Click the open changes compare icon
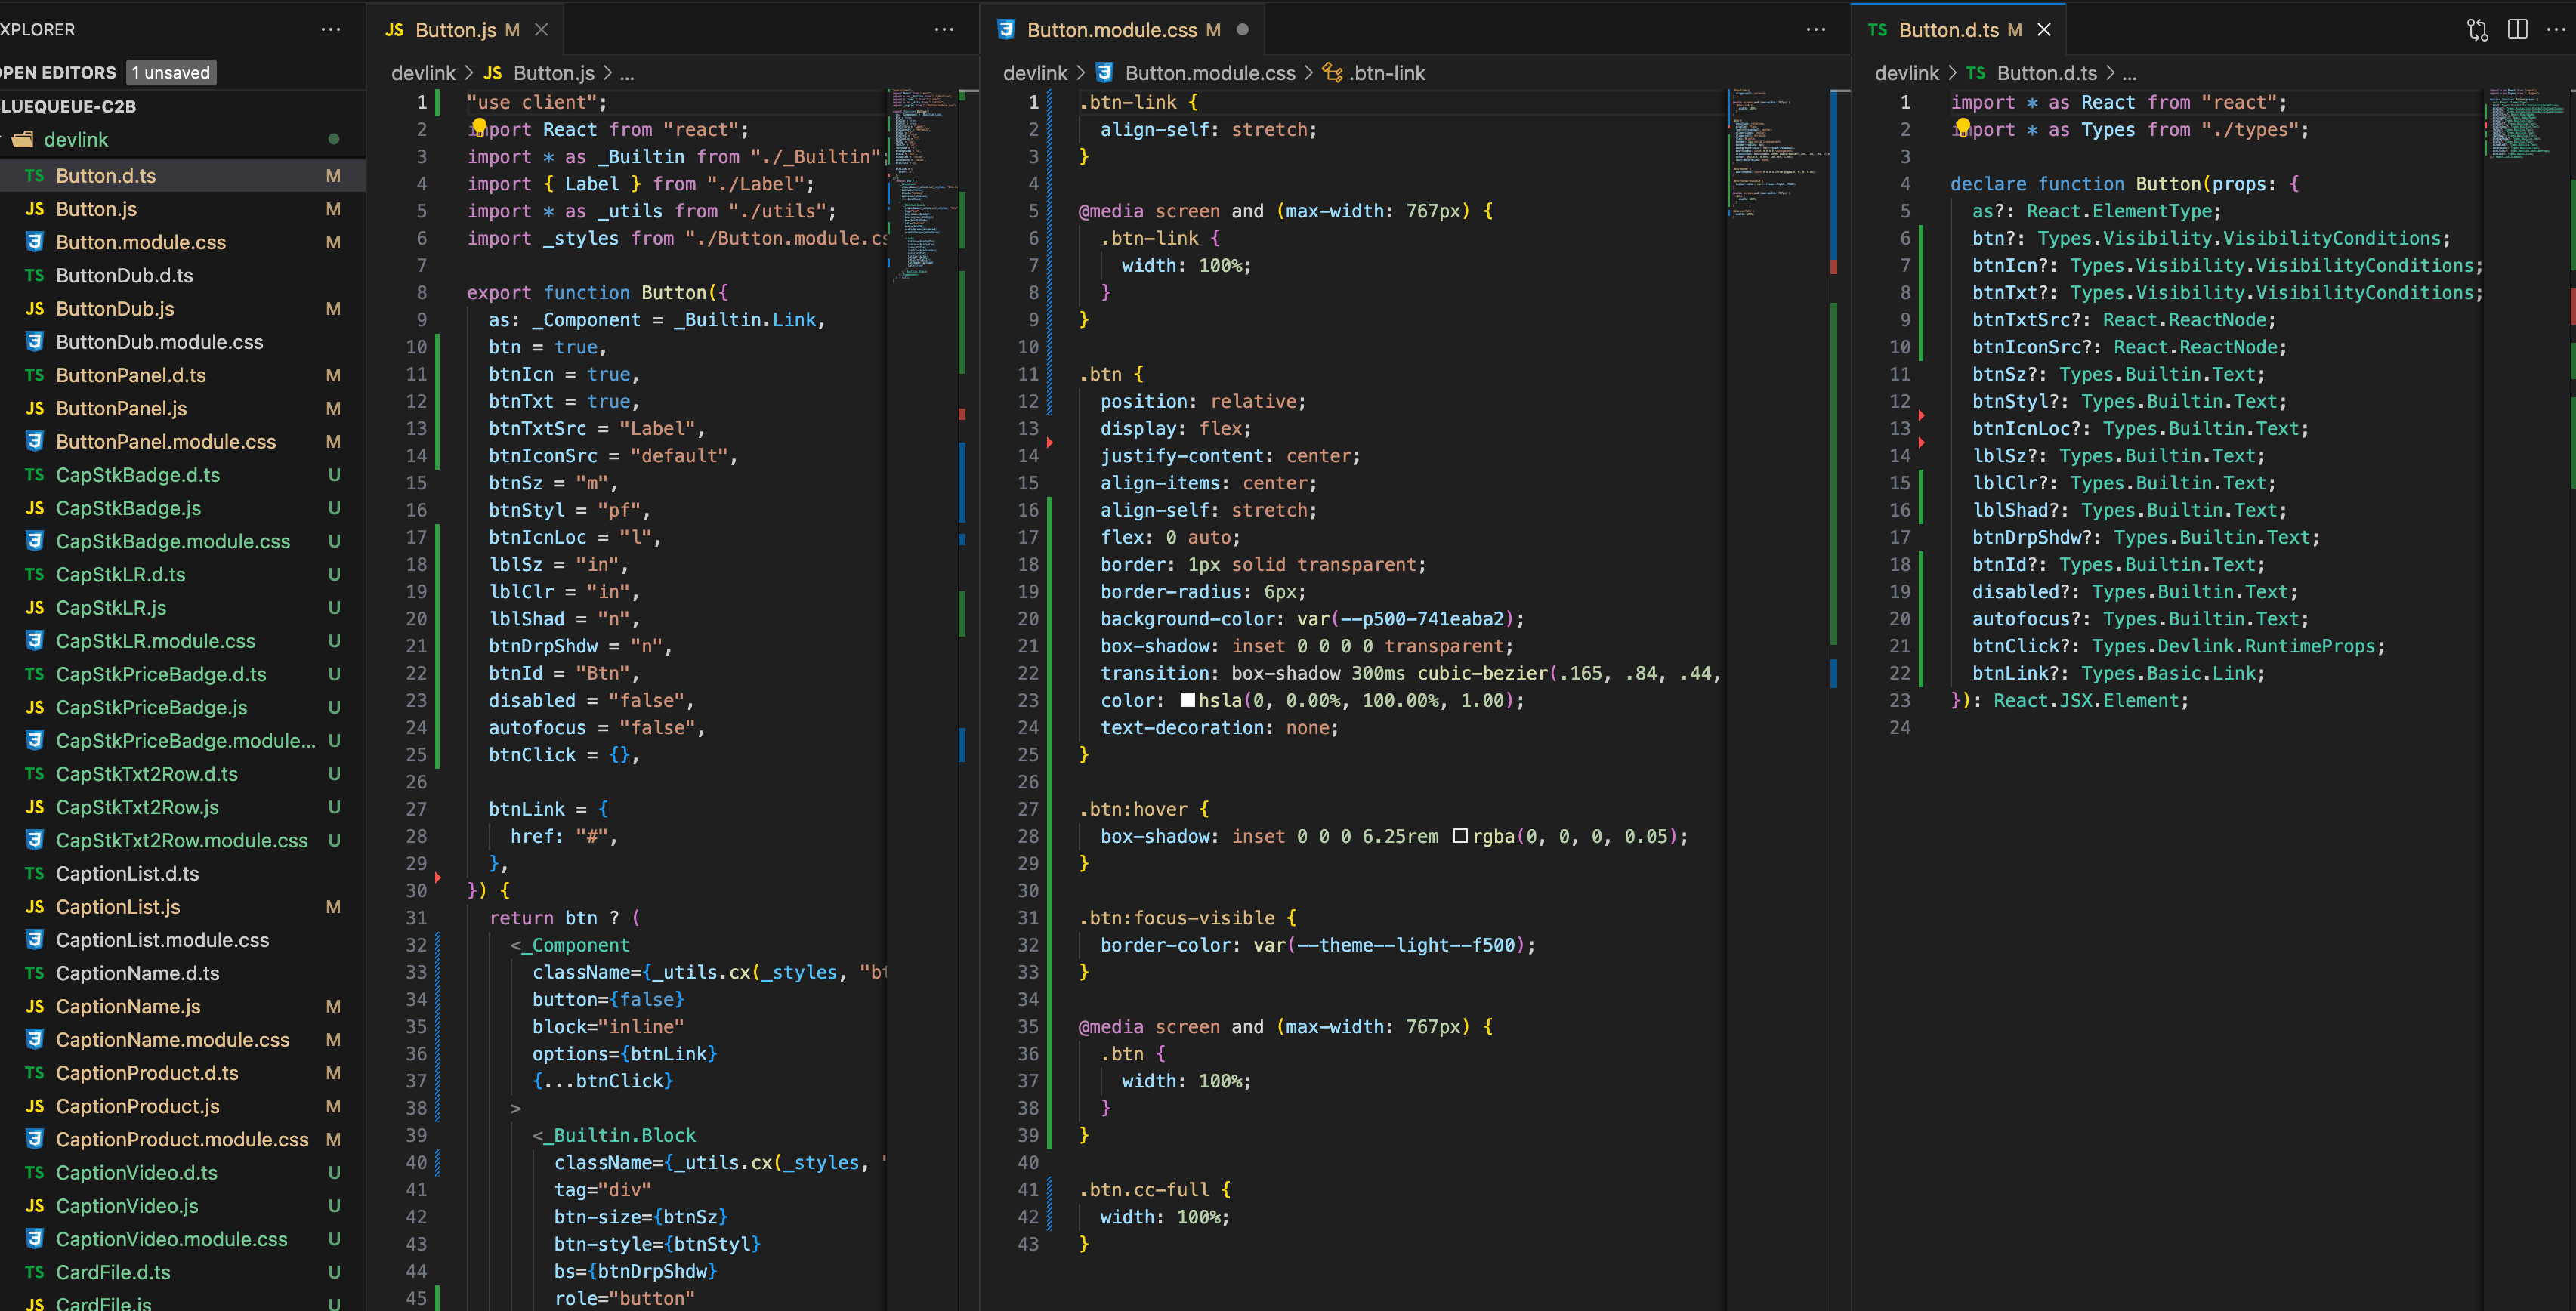Viewport: 2576px width, 1311px height. (2478, 30)
